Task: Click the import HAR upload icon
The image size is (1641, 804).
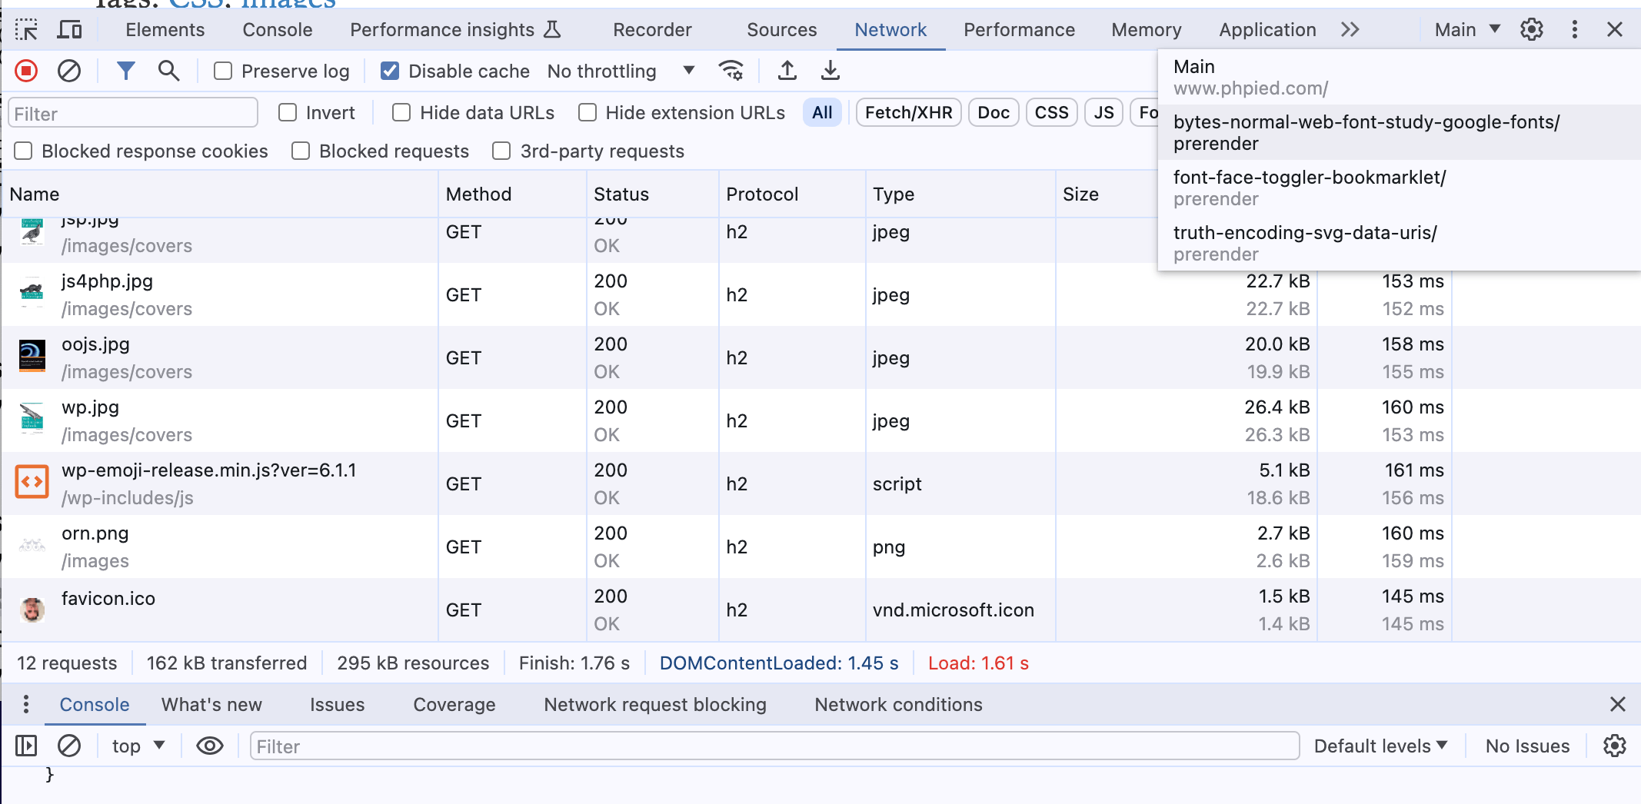Action: [787, 71]
